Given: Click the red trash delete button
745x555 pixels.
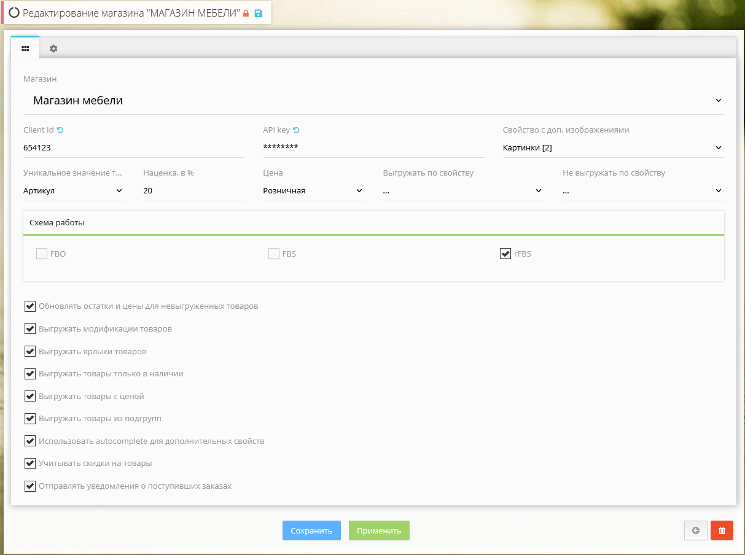Looking at the screenshot, I should pos(722,530).
